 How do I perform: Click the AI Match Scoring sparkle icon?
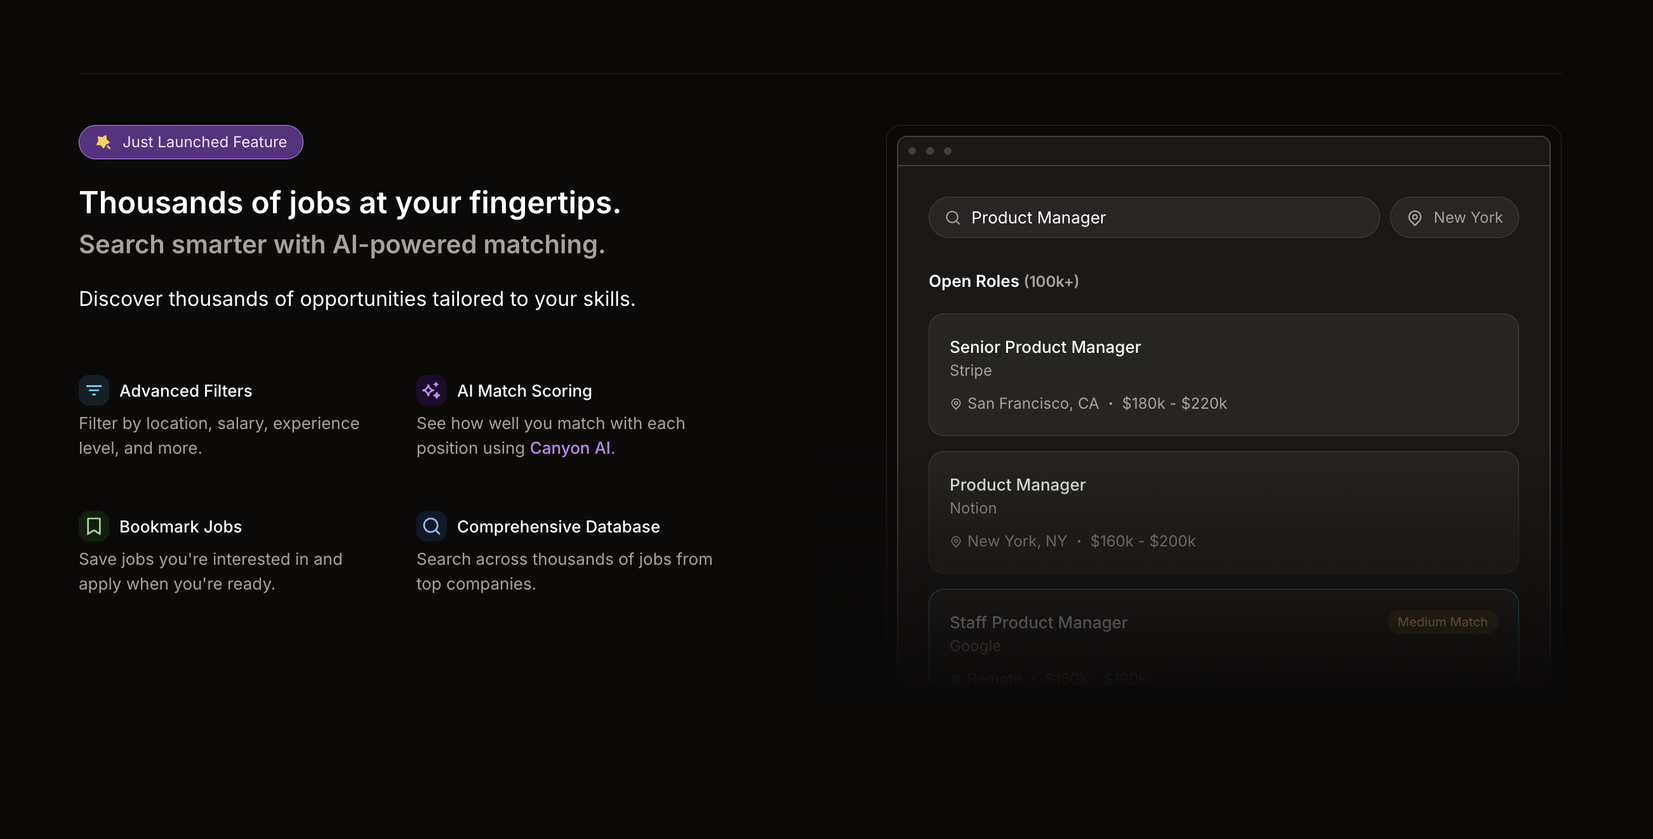431,390
